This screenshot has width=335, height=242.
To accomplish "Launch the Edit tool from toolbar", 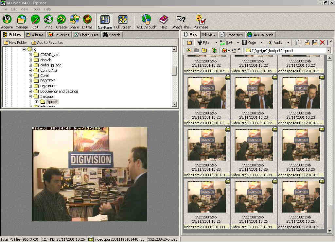I will (35, 22).
